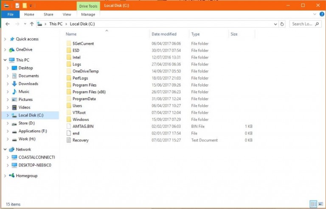326x209 pixels.
Task: Click the Music note icon
Action: tap(14, 92)
